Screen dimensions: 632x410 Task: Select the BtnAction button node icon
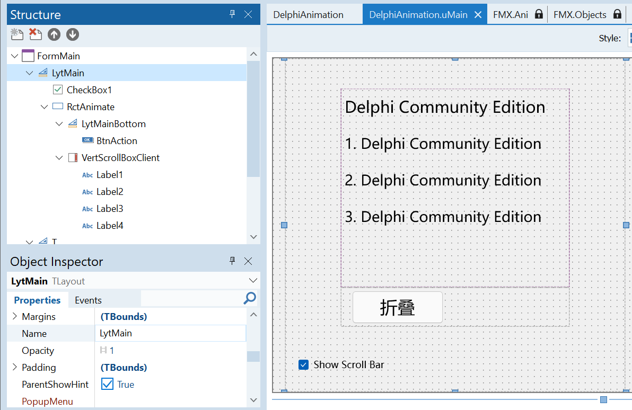87,140
